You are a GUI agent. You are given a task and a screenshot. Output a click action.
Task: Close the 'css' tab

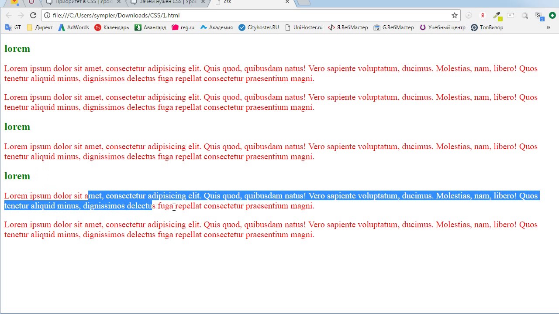pos(287,2)
